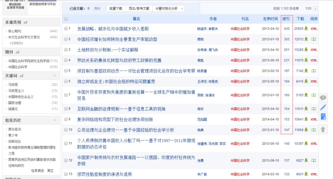Filter by keyword 马克思主义
Screen dimensions: 333x179
[x=16, y=91]
